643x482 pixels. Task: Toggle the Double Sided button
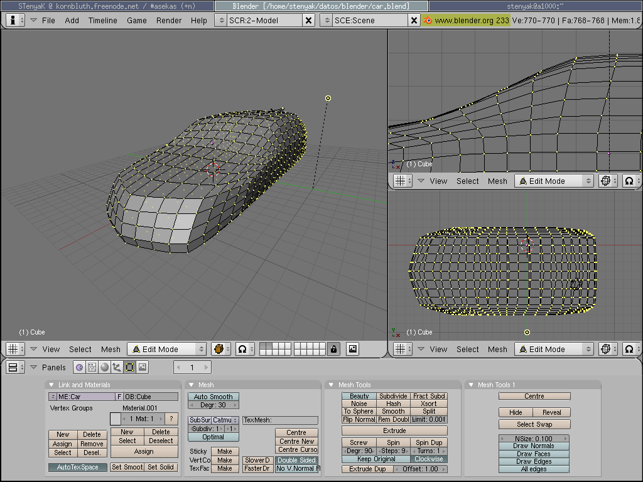pos(296,460)
